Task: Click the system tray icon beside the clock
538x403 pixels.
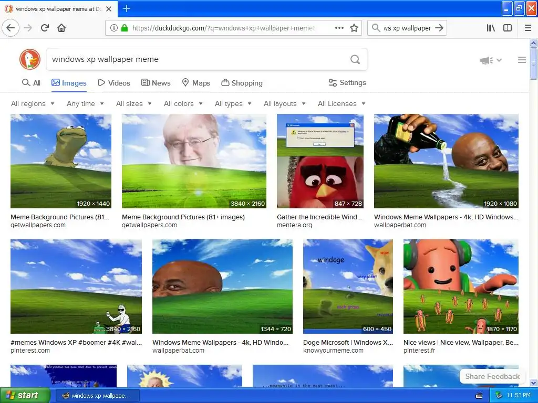Action: tap(499, 396)
